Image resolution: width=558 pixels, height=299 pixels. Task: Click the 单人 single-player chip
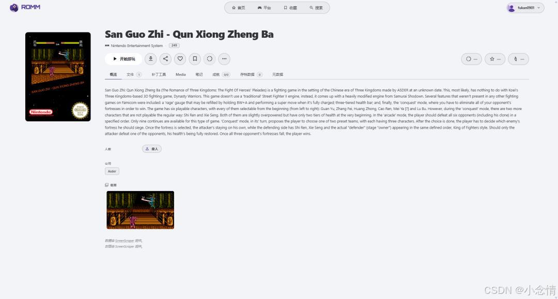[152, 149]
